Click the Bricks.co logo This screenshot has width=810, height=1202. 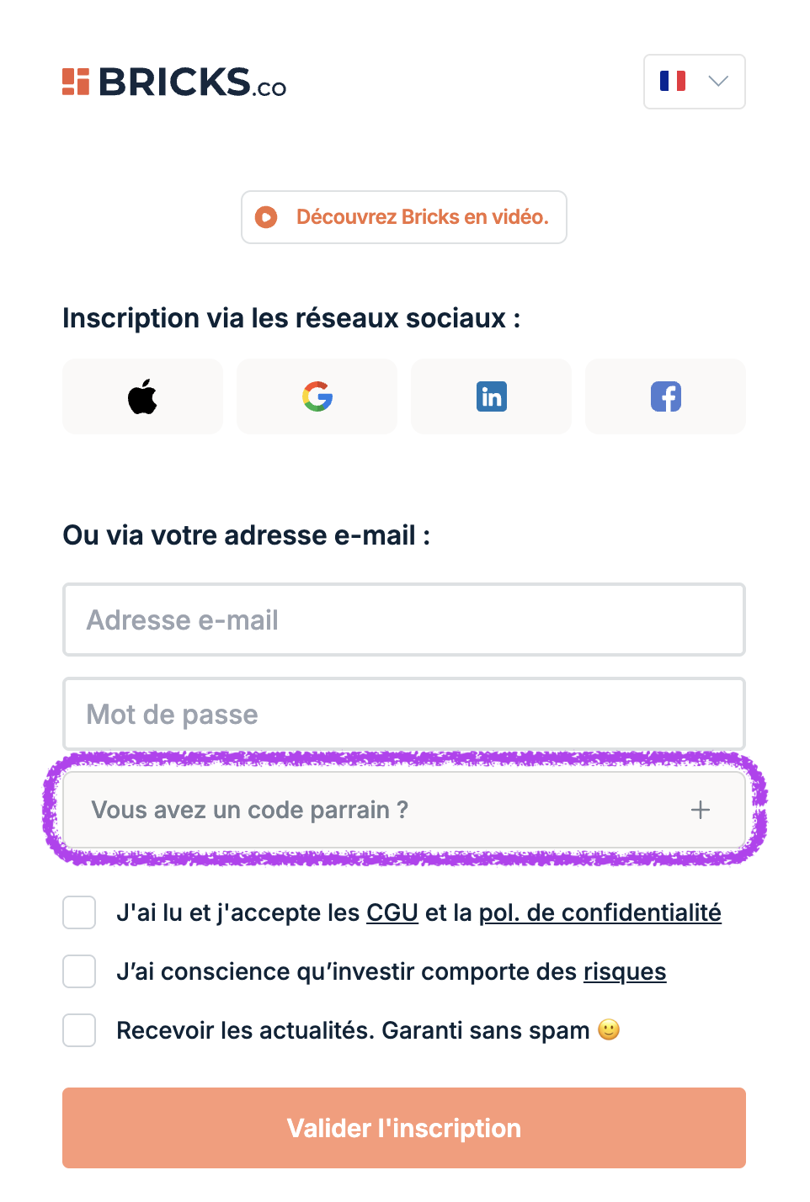point(174,82)
